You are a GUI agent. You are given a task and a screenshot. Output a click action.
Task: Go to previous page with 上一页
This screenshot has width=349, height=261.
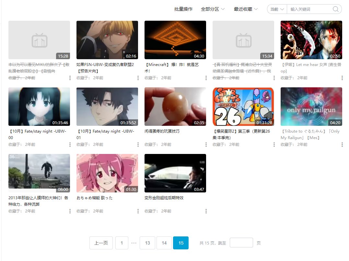101,243
